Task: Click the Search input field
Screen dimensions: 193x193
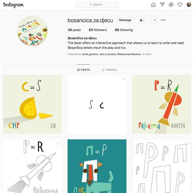Action: tap(97, 4)
